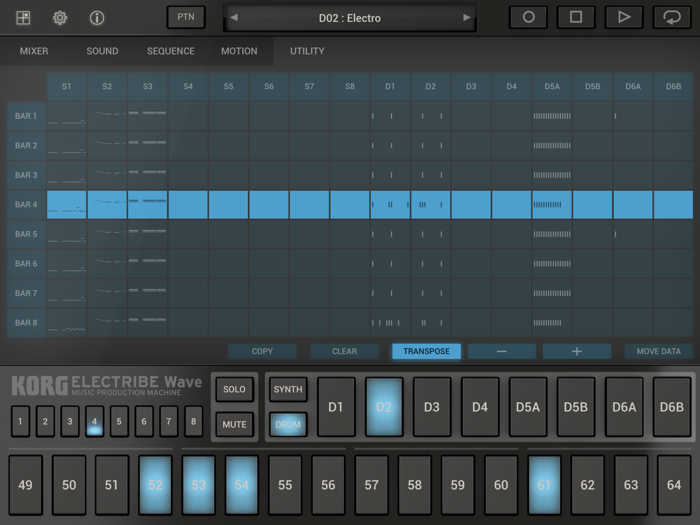
Task: Click the COPY button
Action: pyautogui.click(x=262, y=351)
